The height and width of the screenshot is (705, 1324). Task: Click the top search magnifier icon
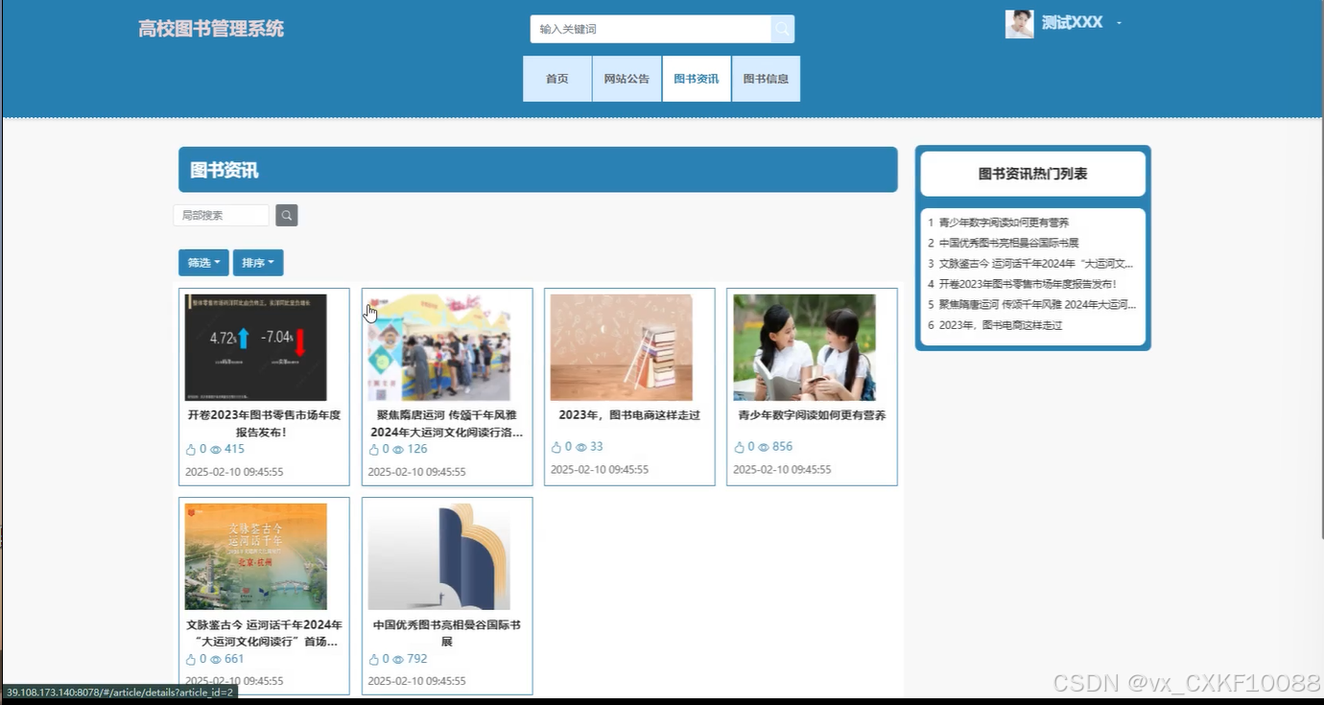click(782, 29)
